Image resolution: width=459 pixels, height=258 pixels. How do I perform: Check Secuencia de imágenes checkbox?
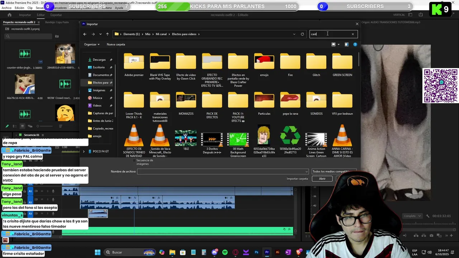[134, 161]
